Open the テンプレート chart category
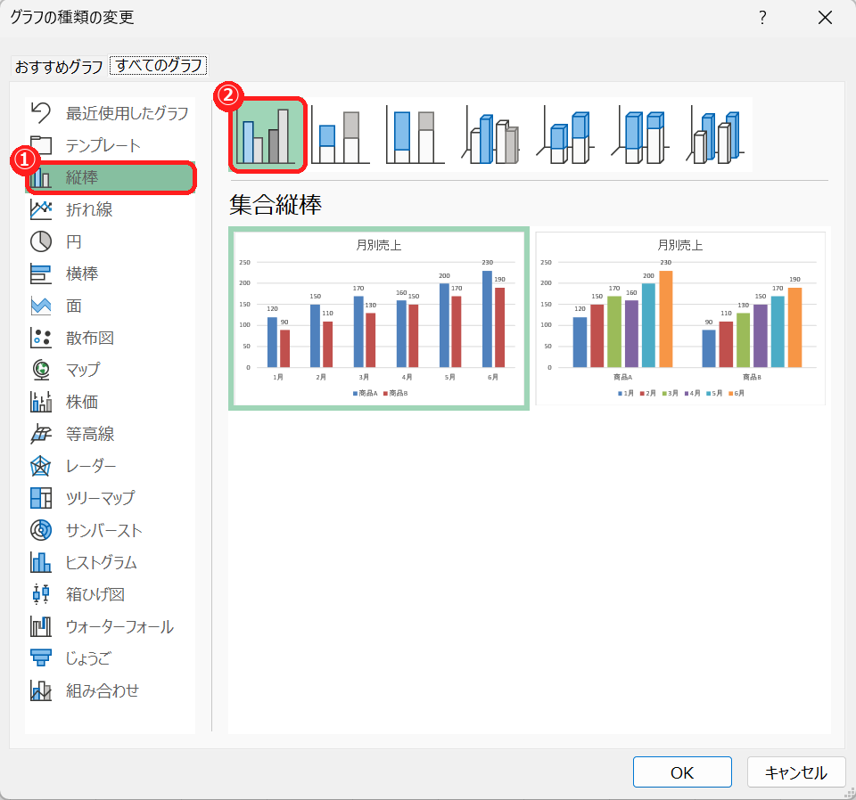The height and width of the screenshot is (800, 856). (x=110, y=145)
